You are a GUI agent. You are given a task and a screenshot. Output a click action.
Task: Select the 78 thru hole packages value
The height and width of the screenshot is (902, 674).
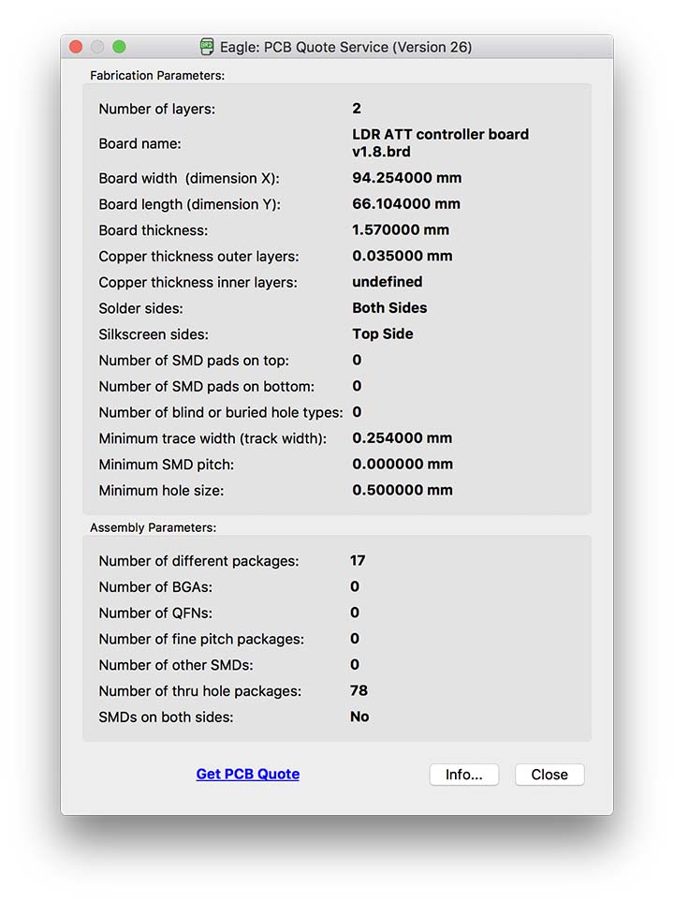[x=359, y=690]
